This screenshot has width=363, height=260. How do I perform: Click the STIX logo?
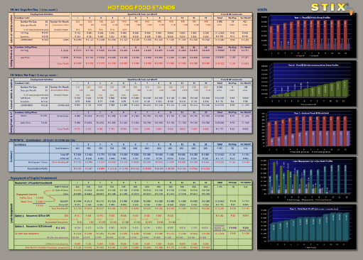(x=329, y=7)
